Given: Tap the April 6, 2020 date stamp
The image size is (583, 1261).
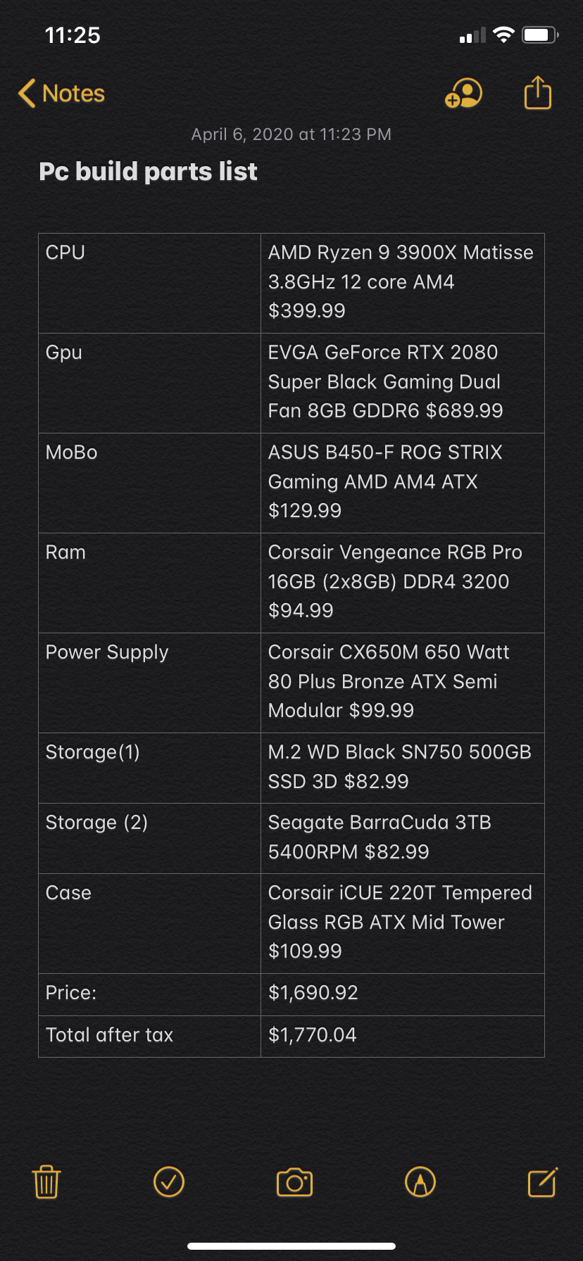Looking at the screenshot, I should click(291, 134).
